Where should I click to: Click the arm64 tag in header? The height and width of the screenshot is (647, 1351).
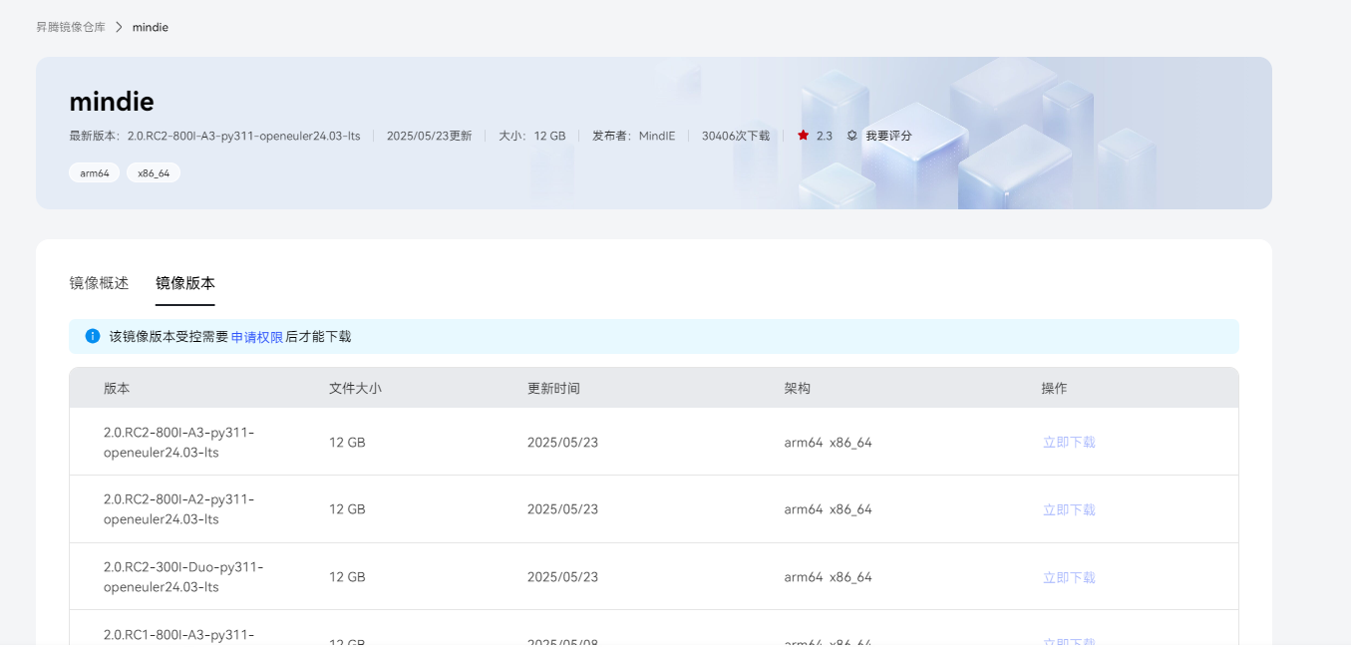(x=95, y=173)
